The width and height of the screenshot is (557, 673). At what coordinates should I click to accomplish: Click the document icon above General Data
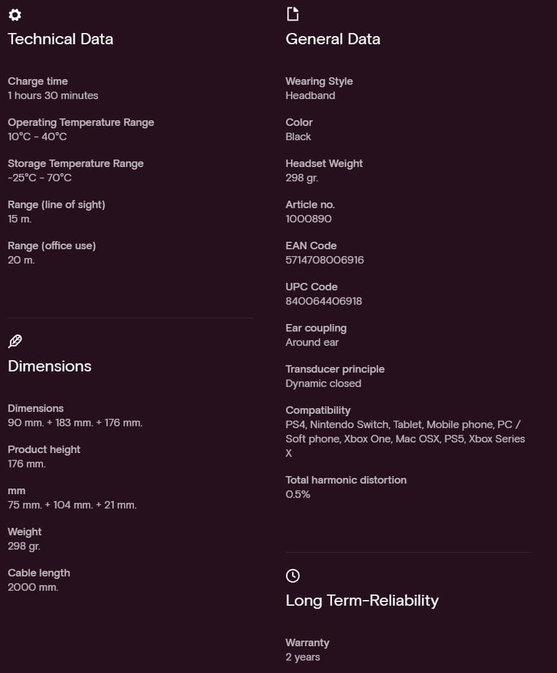pos(292,14)
